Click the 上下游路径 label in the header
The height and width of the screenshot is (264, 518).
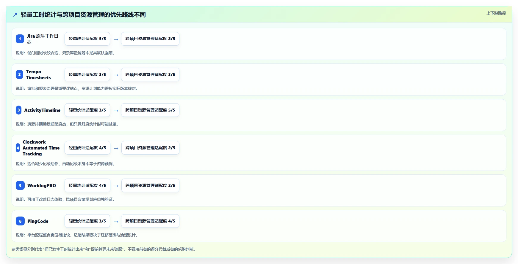click(496, 13)
